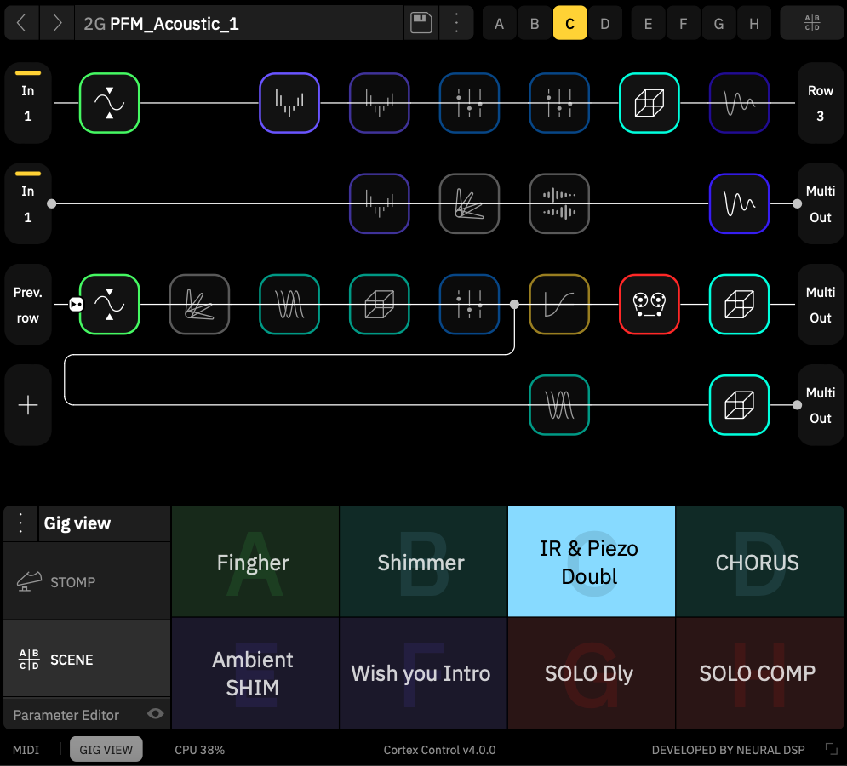Click the final cab cube block on Row 3

[x=739, y=304]
